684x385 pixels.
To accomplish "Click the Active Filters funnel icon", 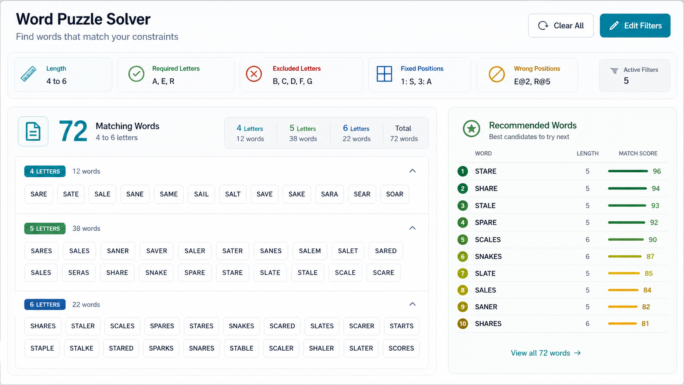I will point(614,71).
